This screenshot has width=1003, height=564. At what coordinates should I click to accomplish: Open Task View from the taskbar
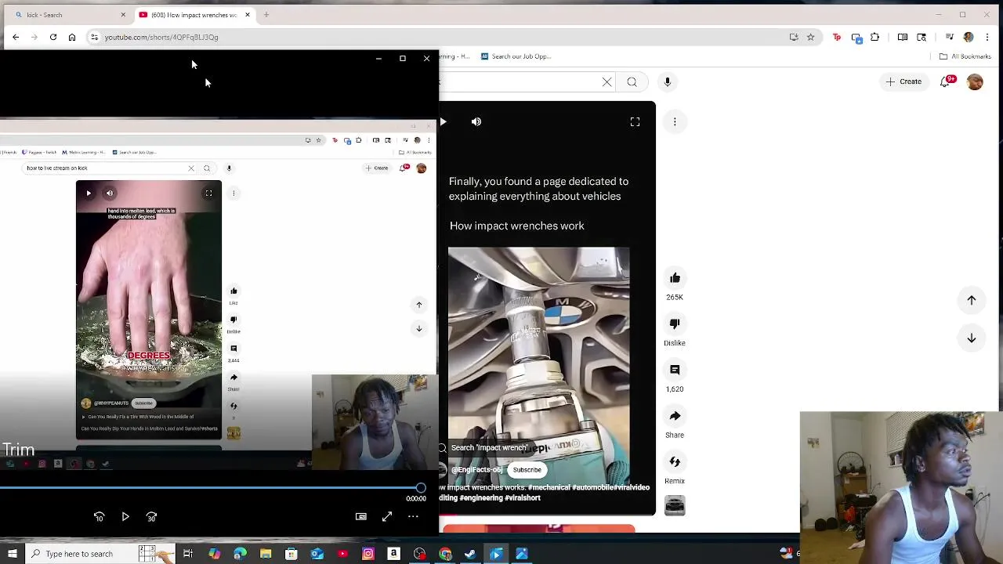(188, 554)
